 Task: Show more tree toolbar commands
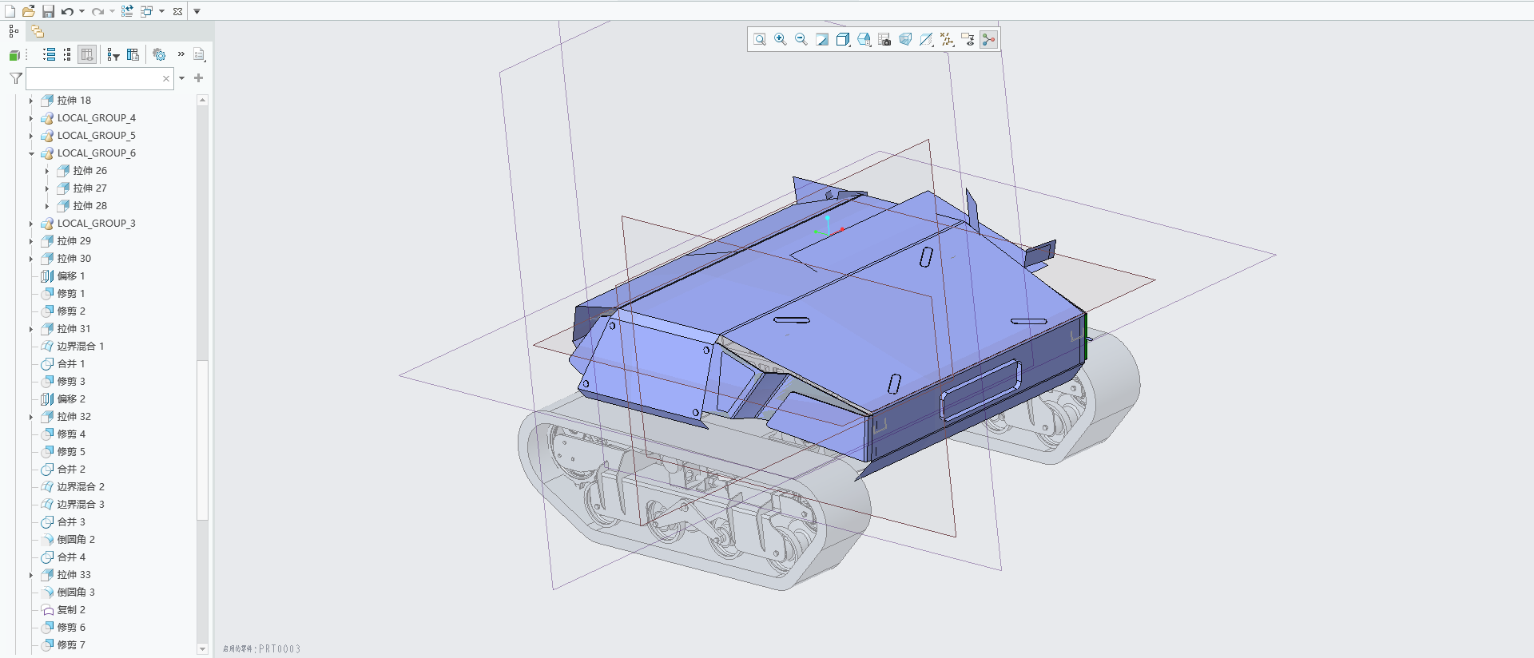pos(181,54)
